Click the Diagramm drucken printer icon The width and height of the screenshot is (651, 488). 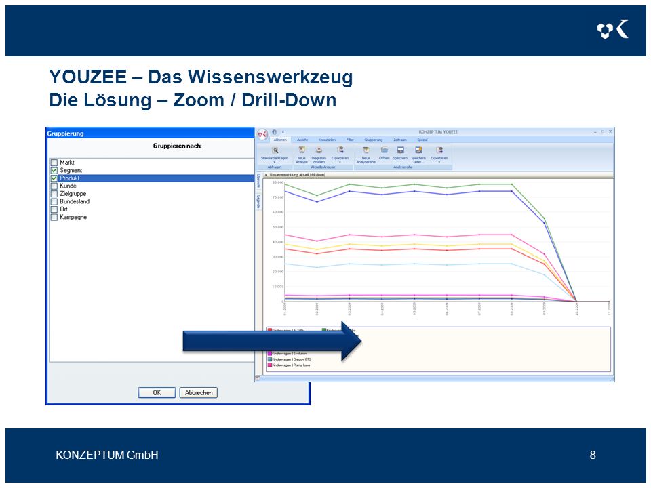click(319, 150)
